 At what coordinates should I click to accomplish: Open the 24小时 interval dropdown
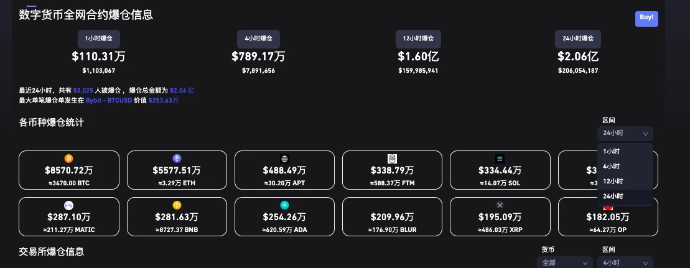tap(625, 133)
